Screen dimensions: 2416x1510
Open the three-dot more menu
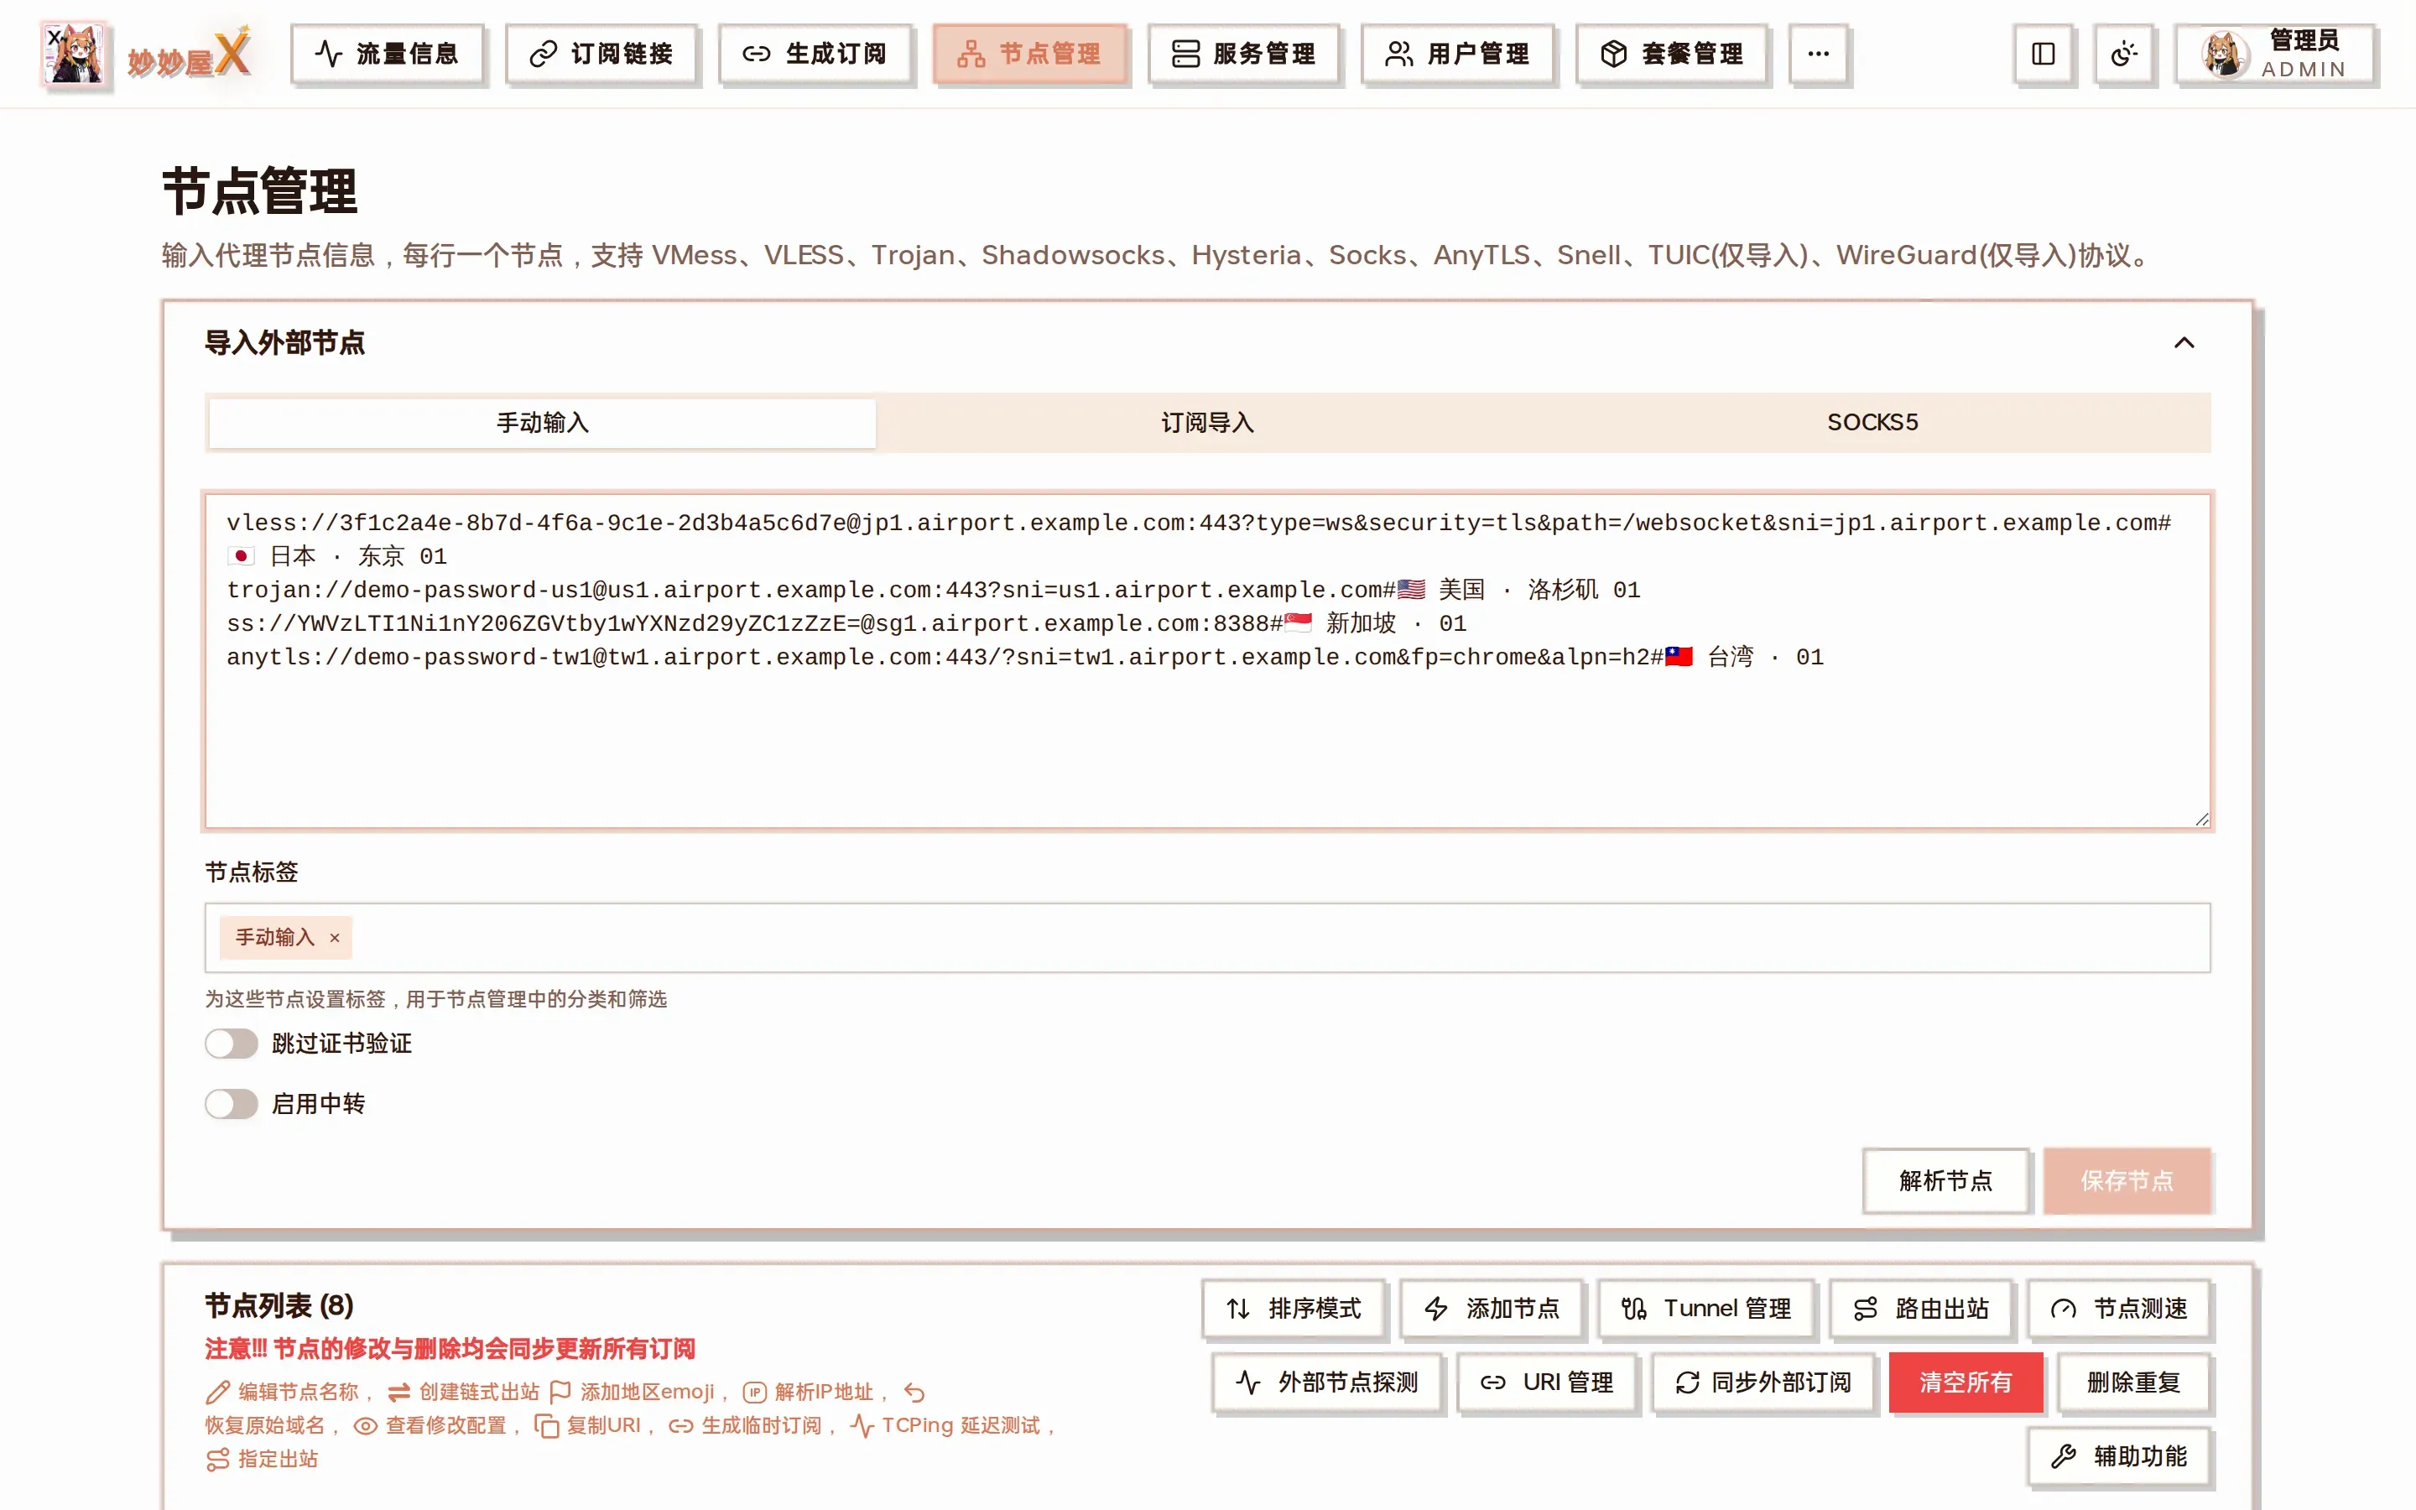point(1818,54)
